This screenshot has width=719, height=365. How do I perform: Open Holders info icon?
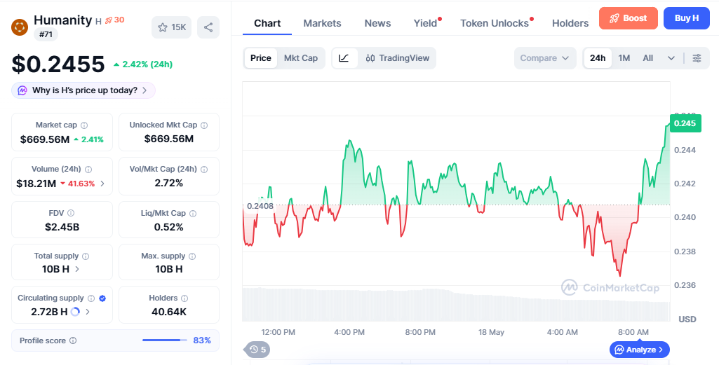tap(184, 298)
